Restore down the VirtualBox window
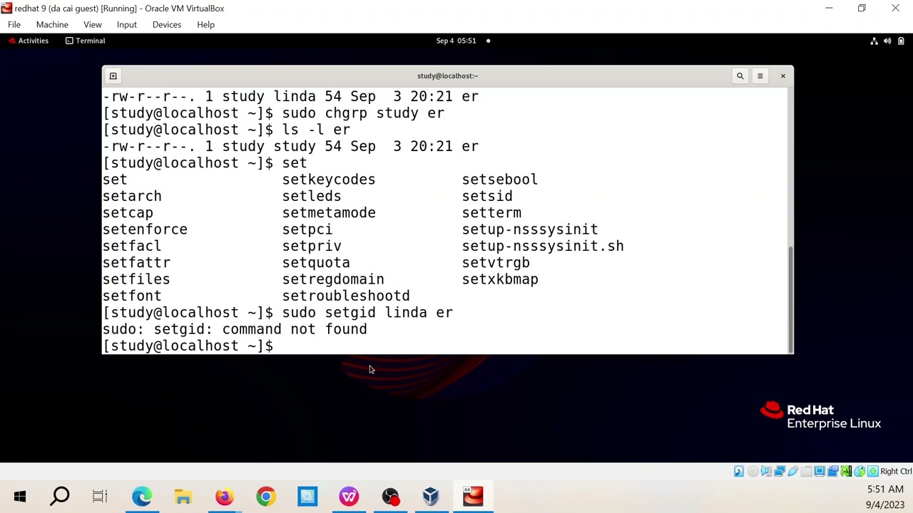 (862, 9)
